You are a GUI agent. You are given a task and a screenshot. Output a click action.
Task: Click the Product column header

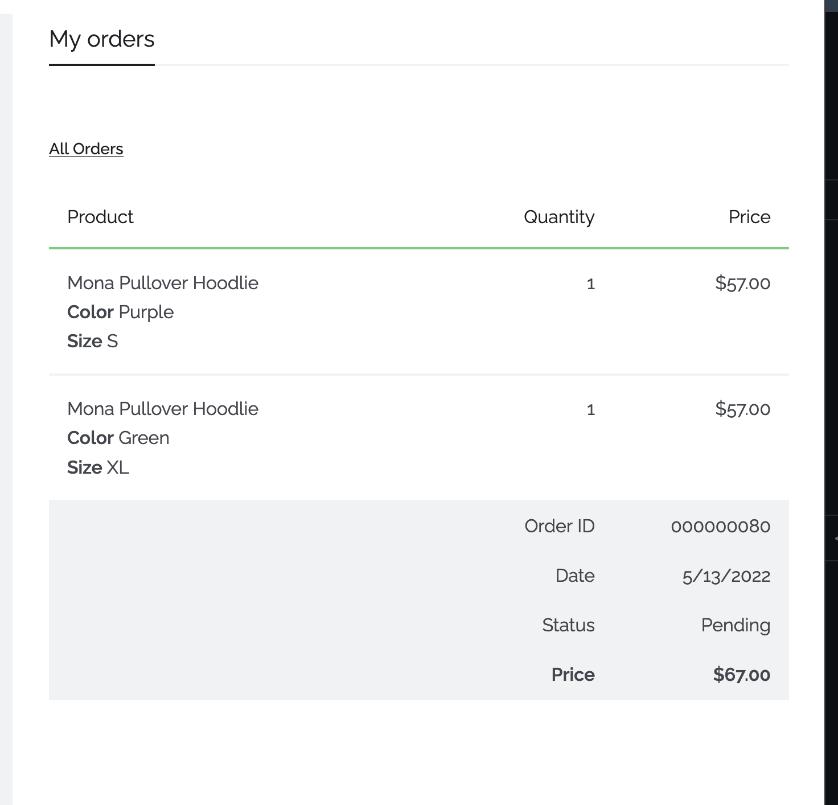point(100,217)
